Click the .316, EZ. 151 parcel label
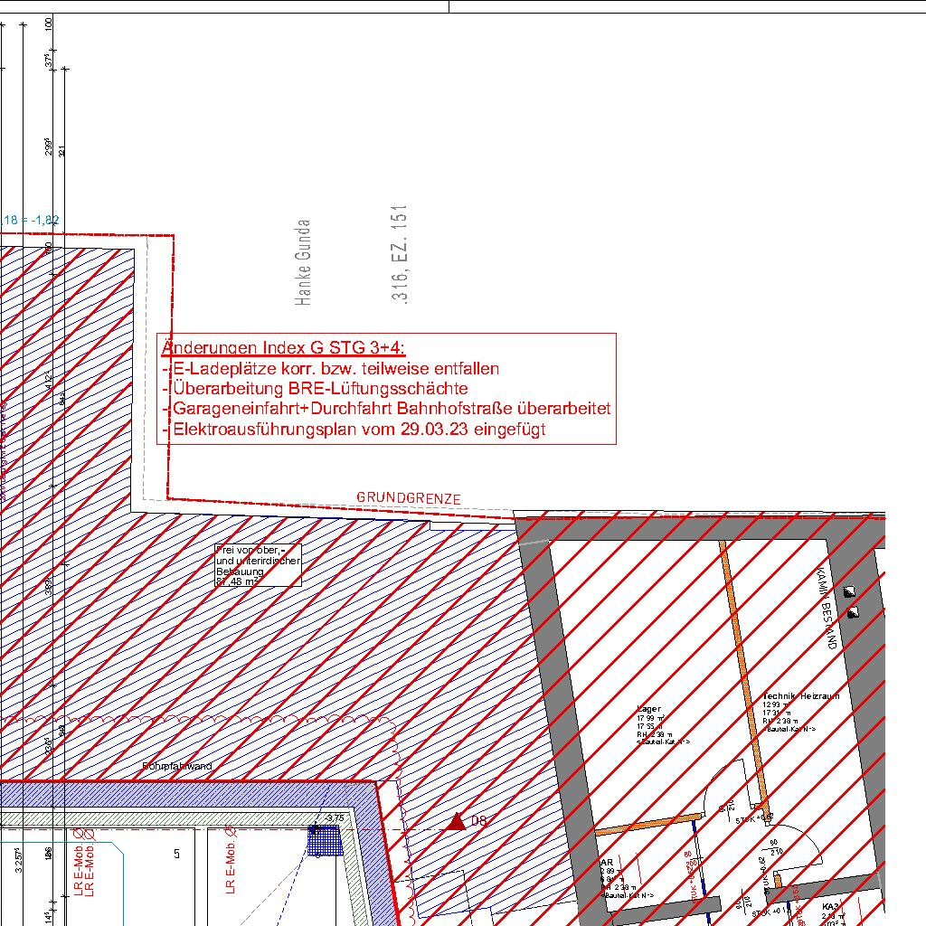Image resolution: width=926 pixels, height=926 pixels. (401, 254)
